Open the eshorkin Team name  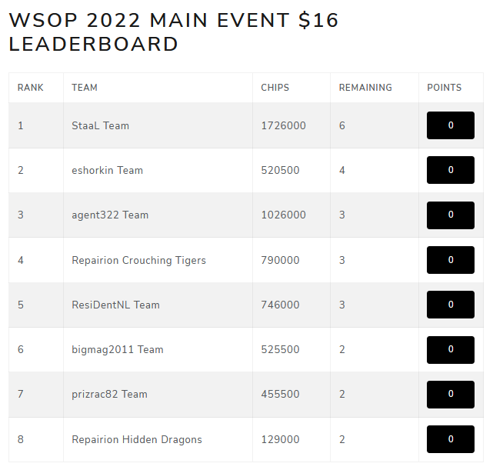click(107, 170)
